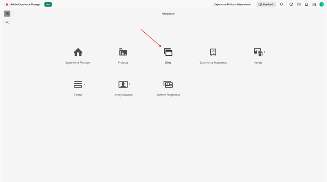Image resolution: width=327 pixels, height=182 pixels.
Task: Click the Navigation heading
Action: pos(168,14)
